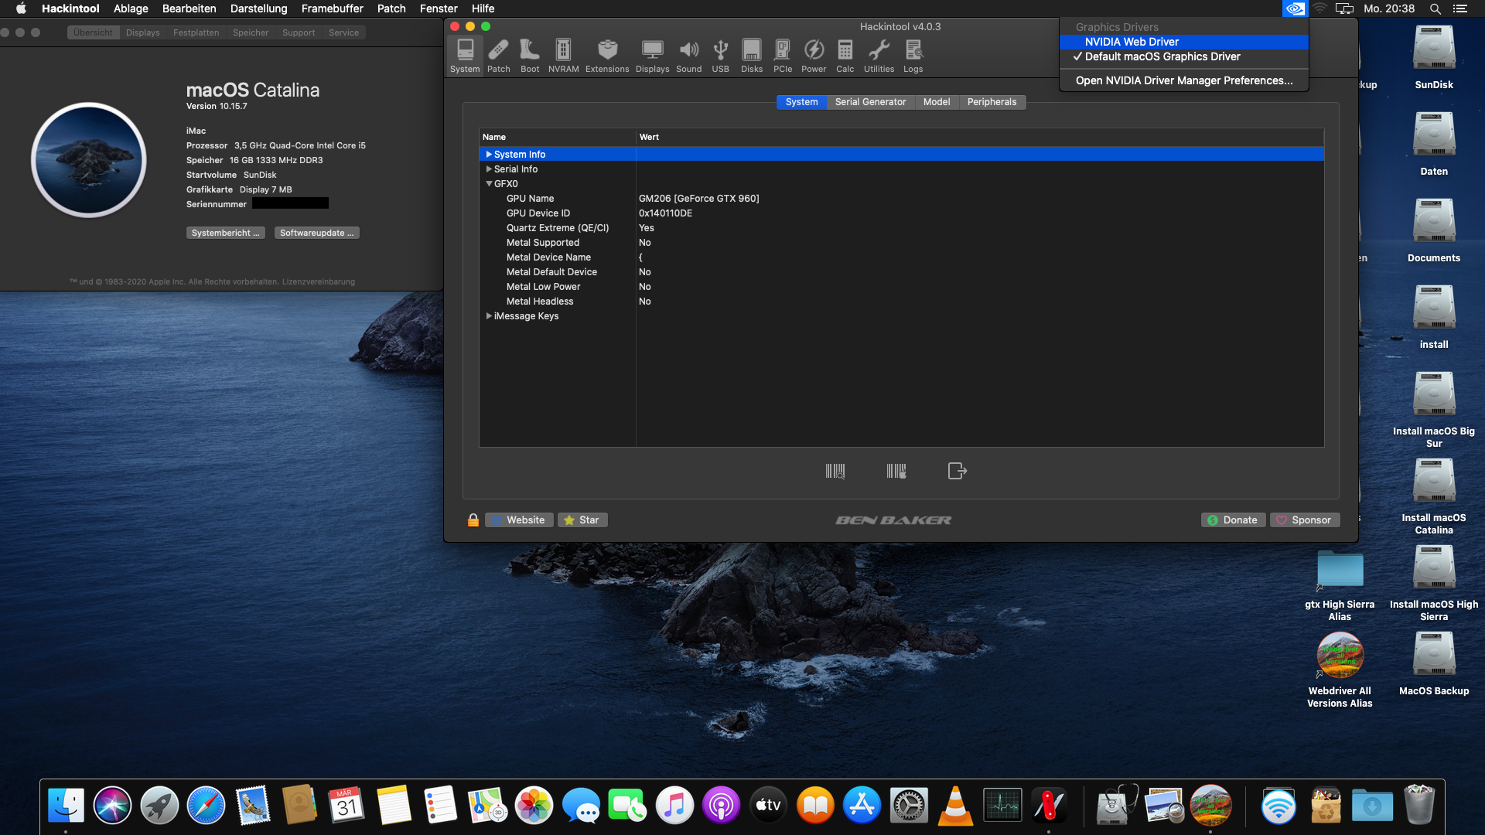The width and height of the screenshot is (1485, 835).
Task: Open the Utilities wrench icon
Action: click(879, 56)
